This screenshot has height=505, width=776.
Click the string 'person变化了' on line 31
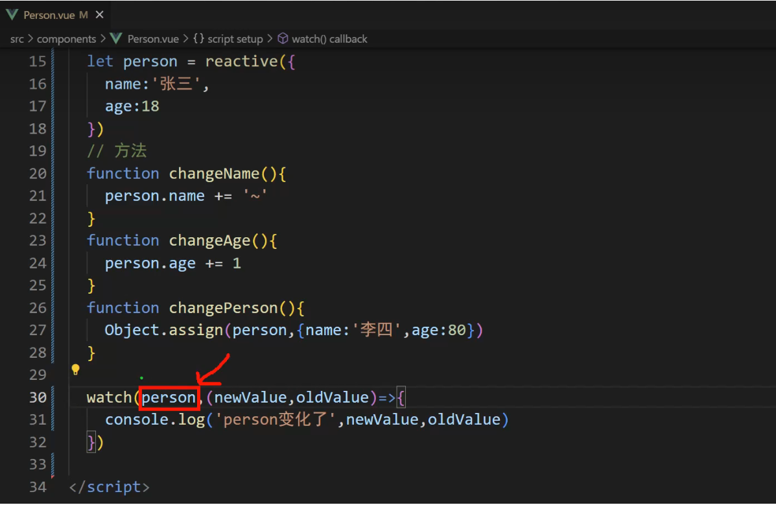[276, 420]
